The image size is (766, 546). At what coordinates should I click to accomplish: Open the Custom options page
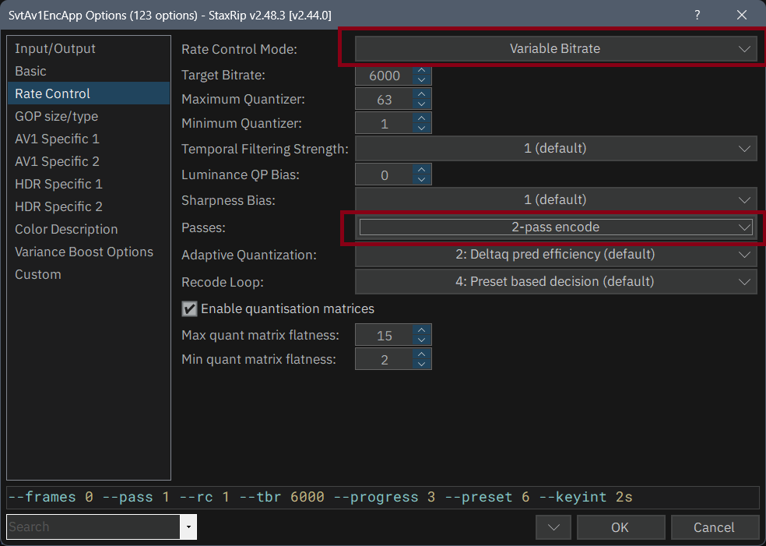click(x=89, y=273)
